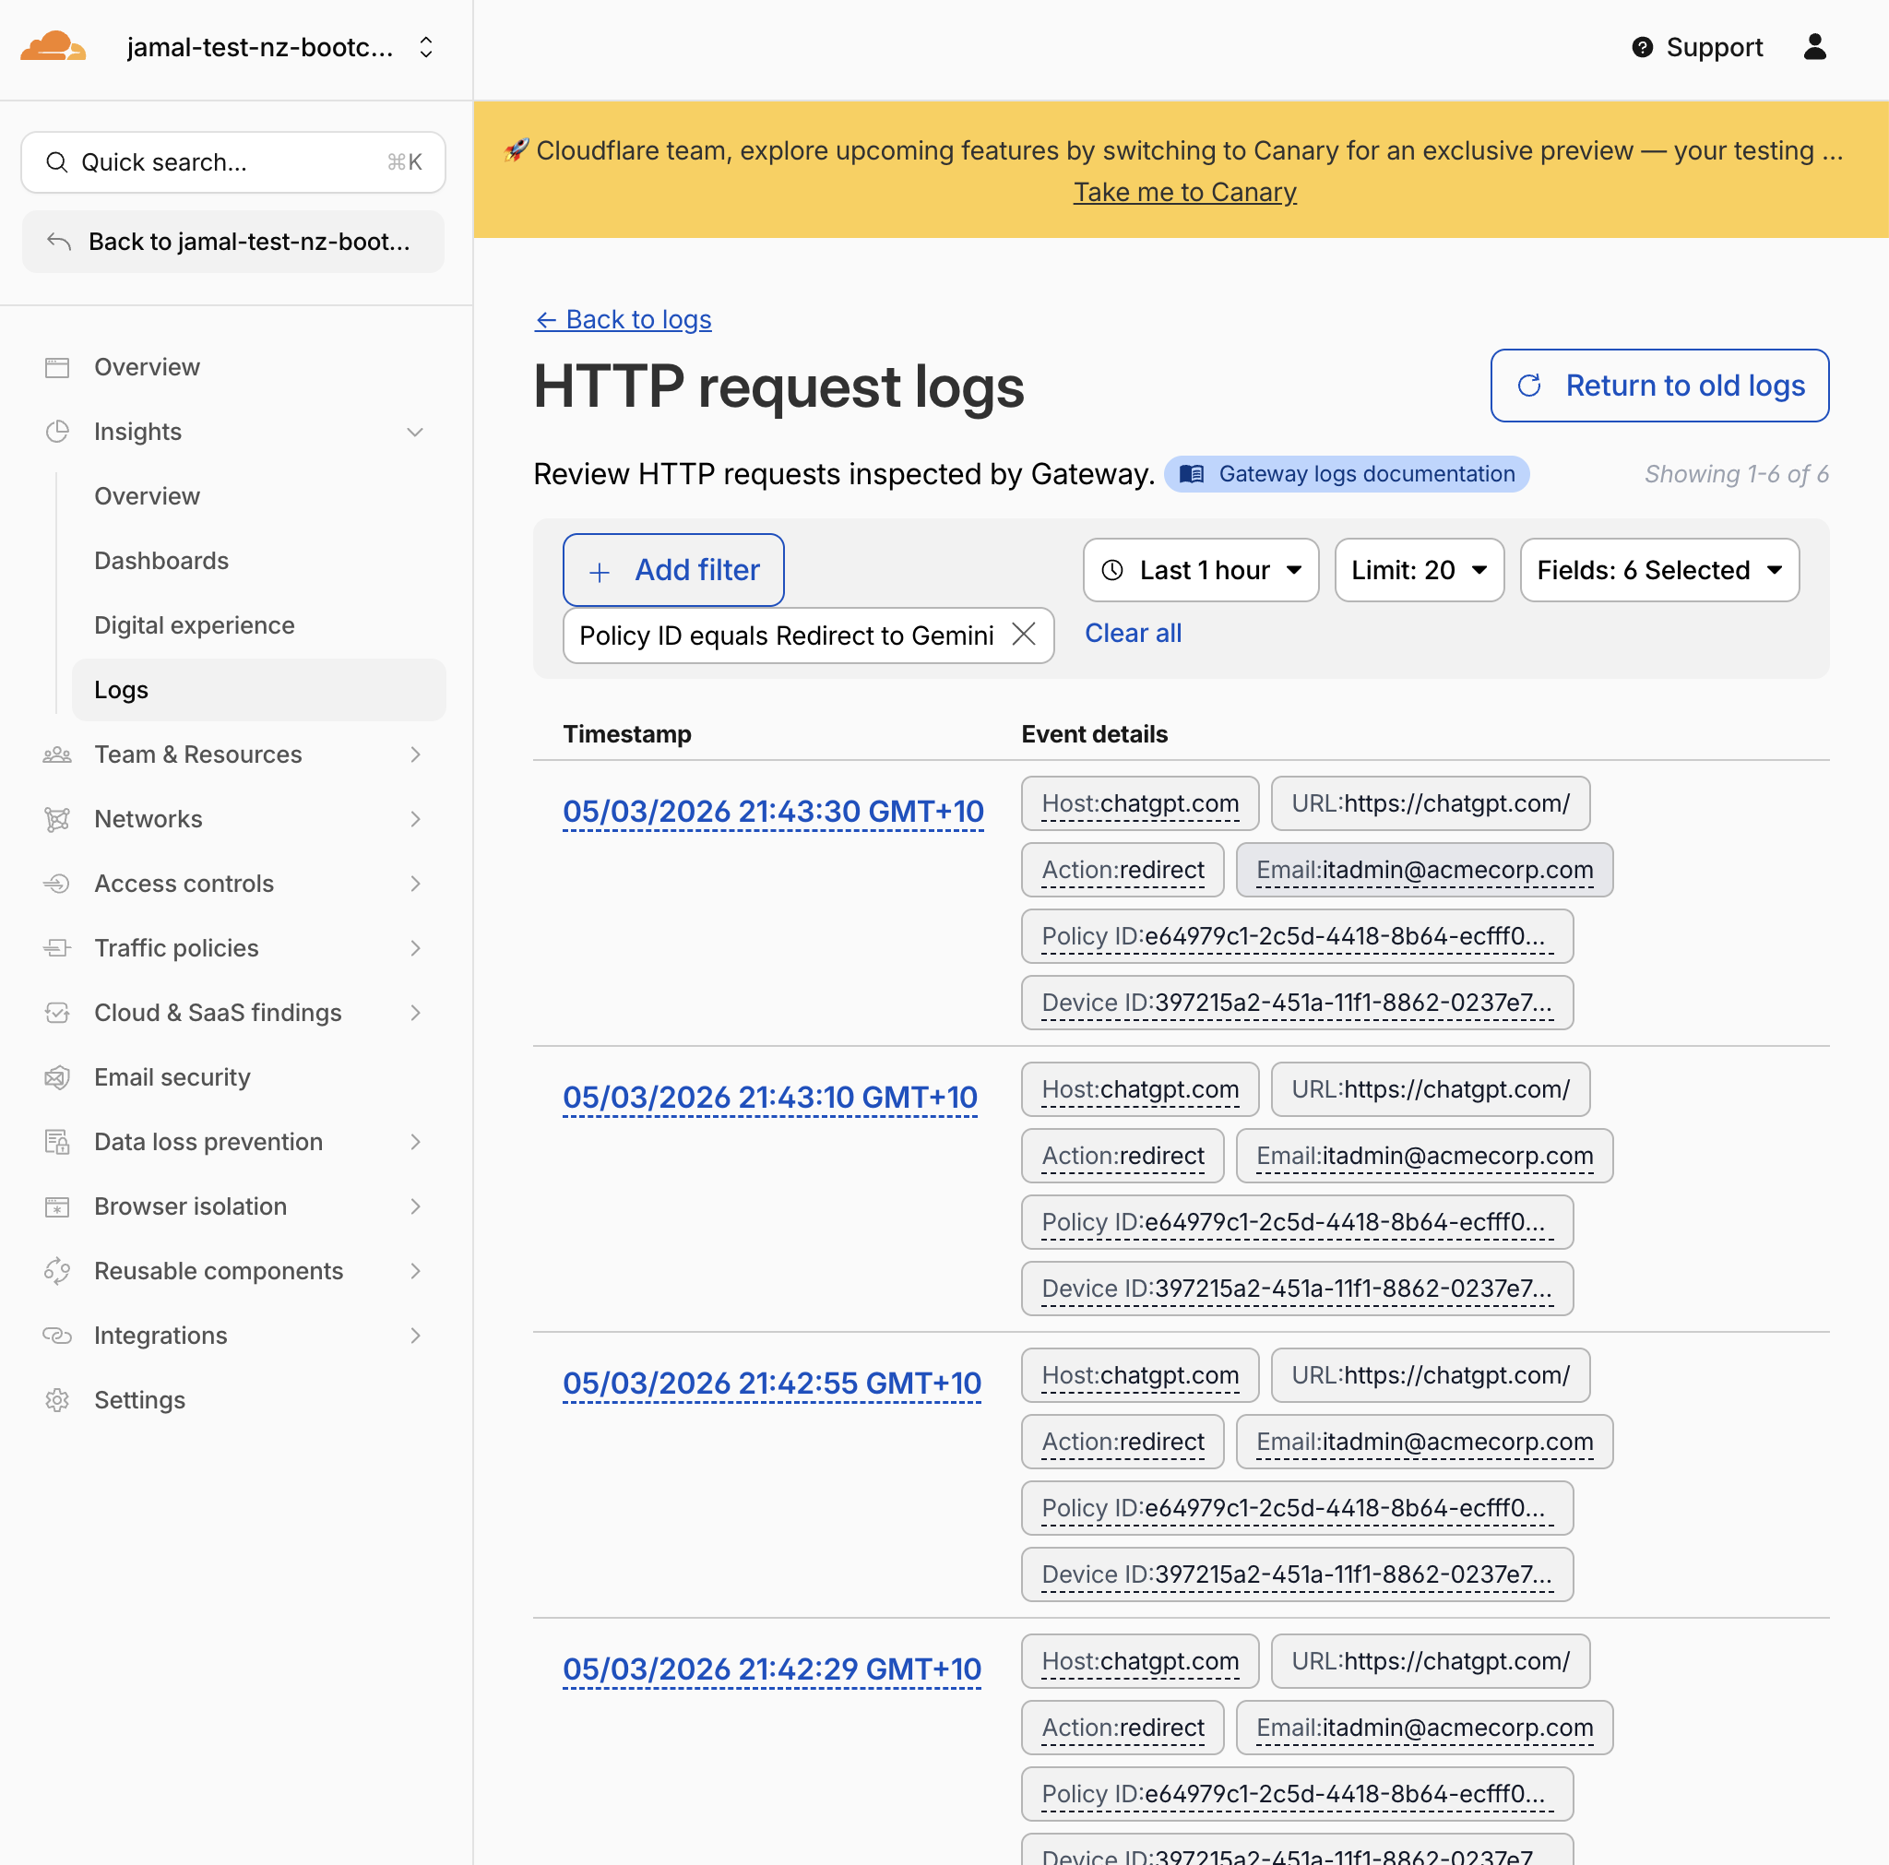
Task: Open log entry at 21:43:30 GMT+10
Action: 772,811
